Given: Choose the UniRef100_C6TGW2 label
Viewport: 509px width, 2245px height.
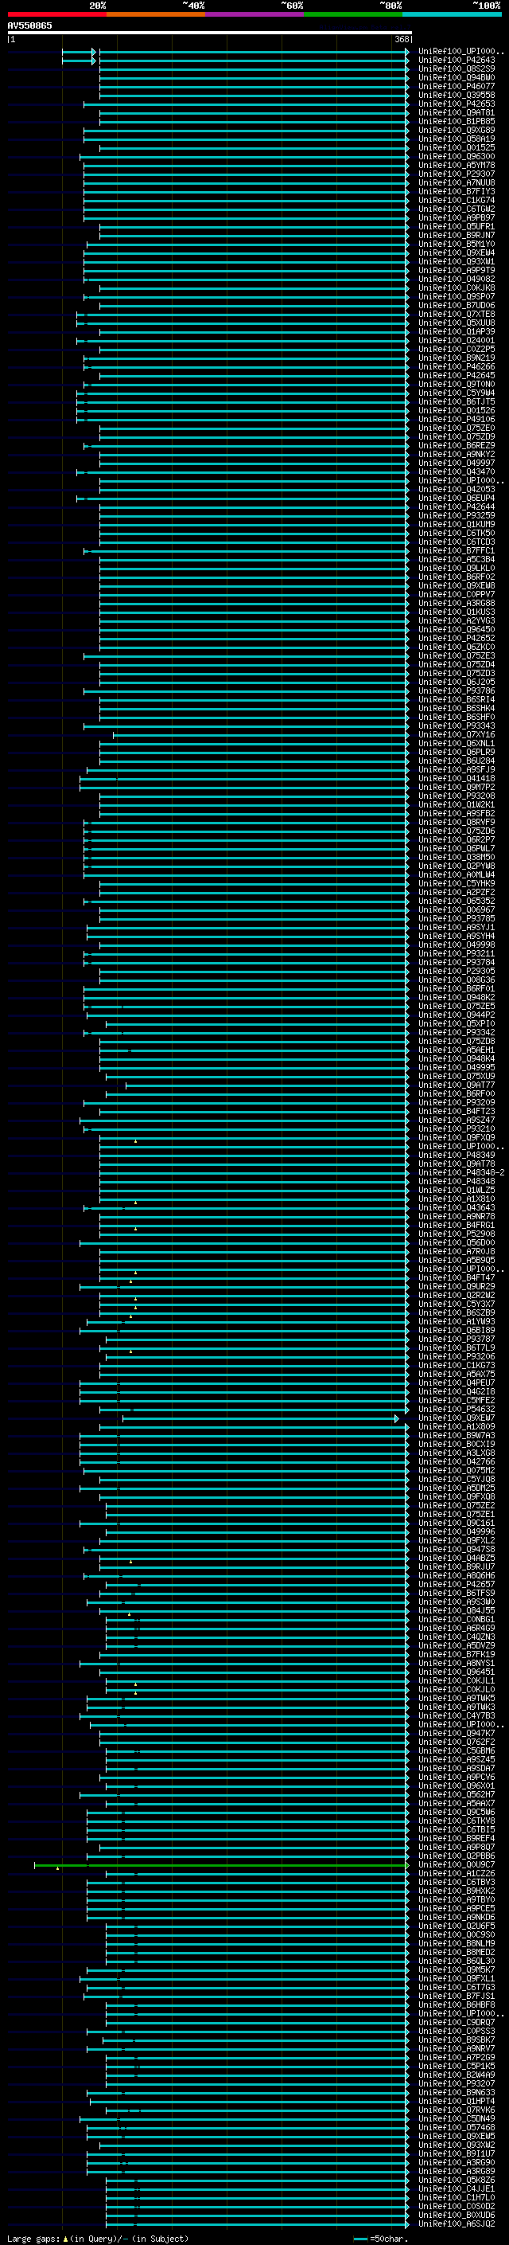Looking at the screenshot, I should click(457, 209).
